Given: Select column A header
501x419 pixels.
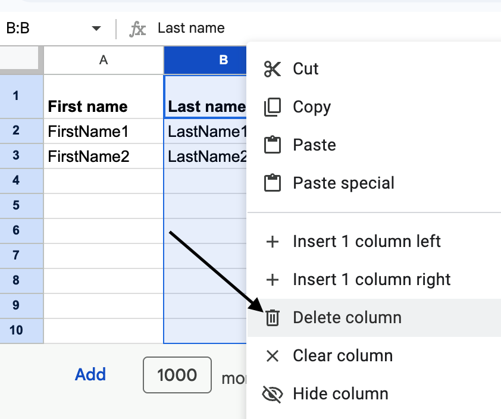Looking at the screenshot, I should tap(104, 60).
